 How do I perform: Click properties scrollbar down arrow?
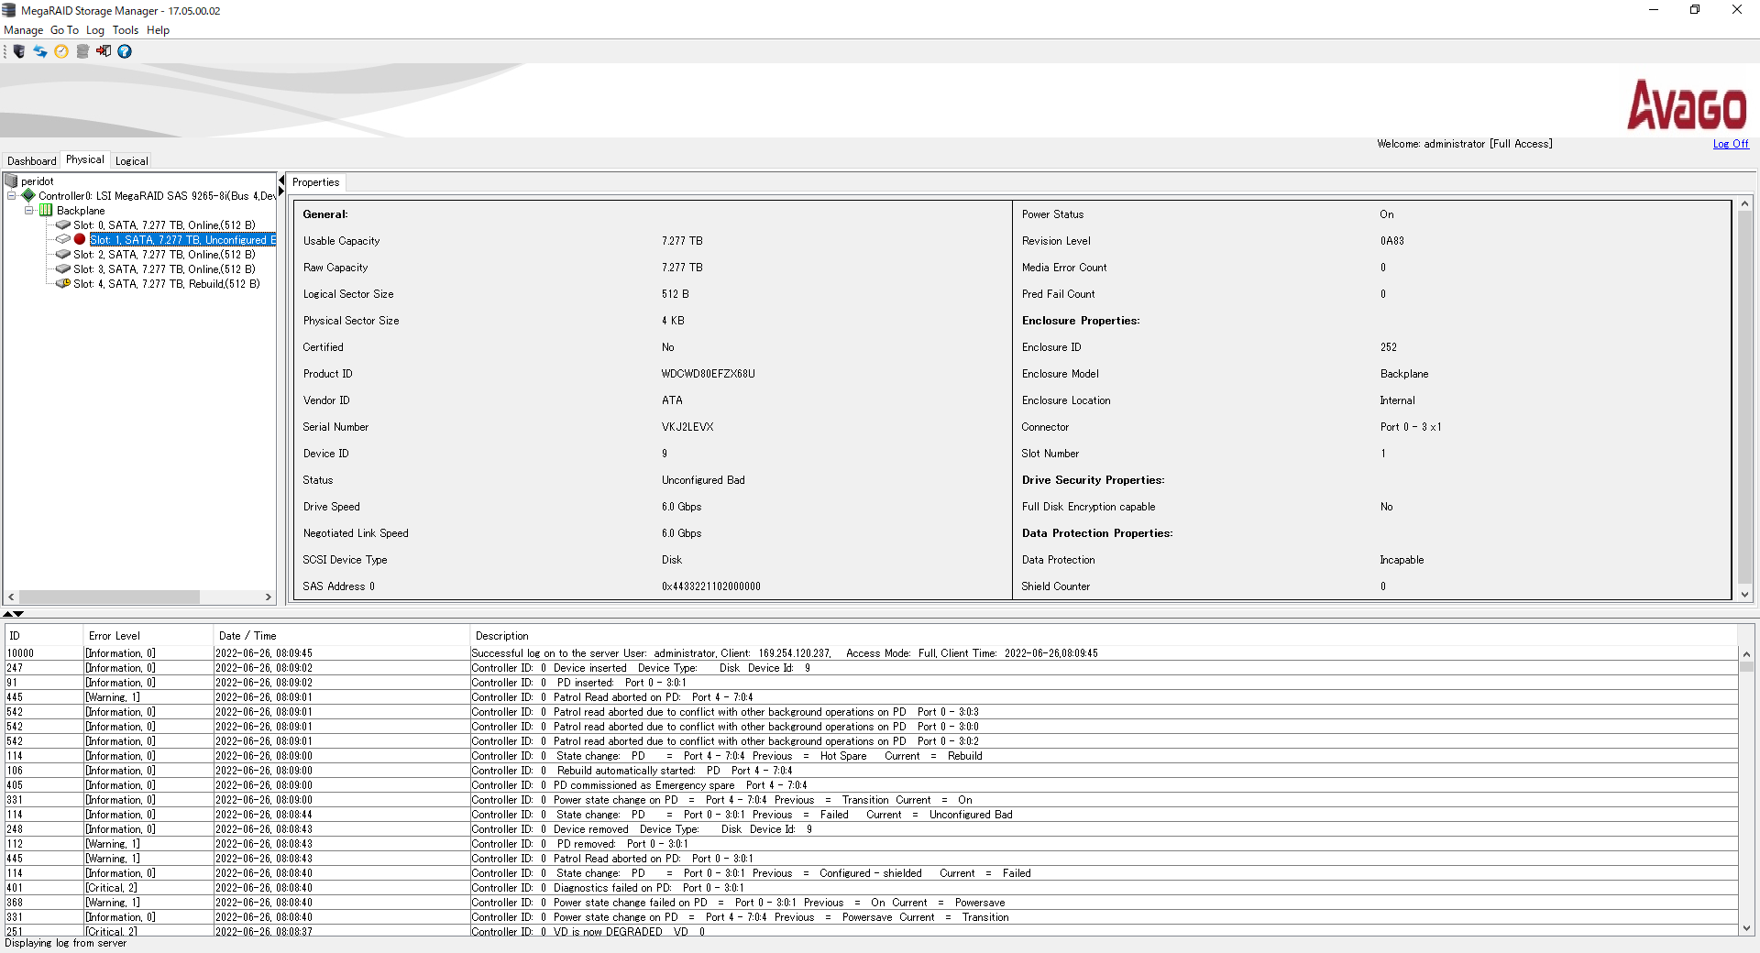click(1745, 595)
